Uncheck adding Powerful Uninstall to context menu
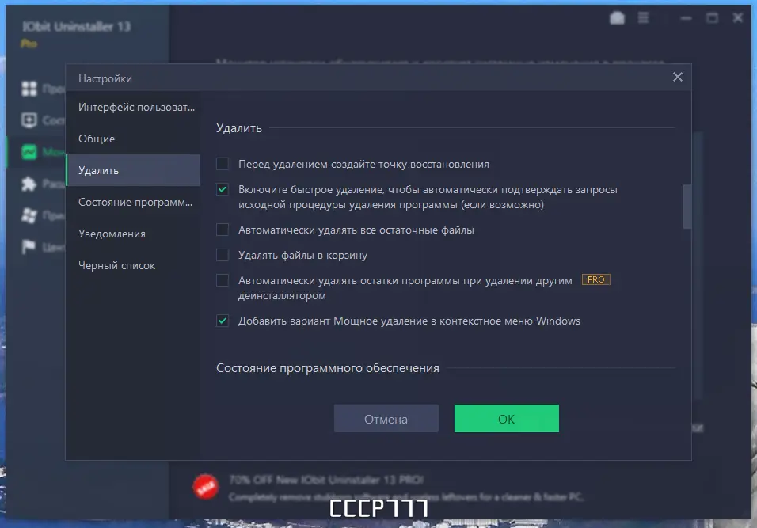 pyautogui.click(x=223, y=321)
